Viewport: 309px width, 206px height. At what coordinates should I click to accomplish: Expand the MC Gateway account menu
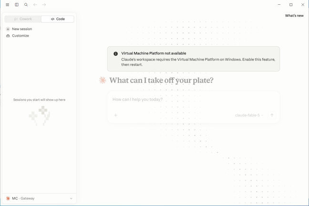click(40, 198)
